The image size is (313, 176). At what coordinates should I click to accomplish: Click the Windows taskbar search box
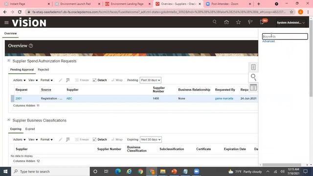click(x=50, y=172)
